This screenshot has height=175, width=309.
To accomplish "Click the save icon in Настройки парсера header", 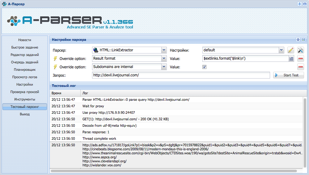I will pyautogui.click(x=303, y=40).
